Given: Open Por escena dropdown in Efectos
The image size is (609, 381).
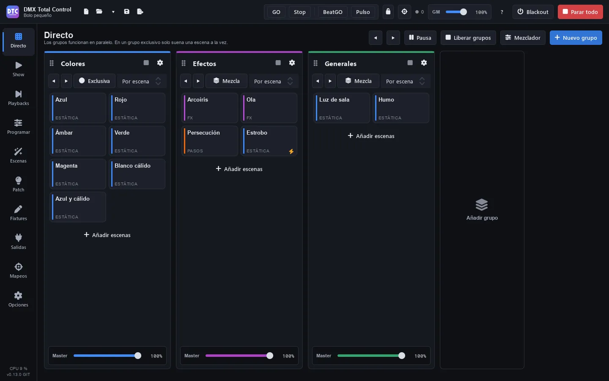Looking at the screenshot, I should (x=273, y=81).
